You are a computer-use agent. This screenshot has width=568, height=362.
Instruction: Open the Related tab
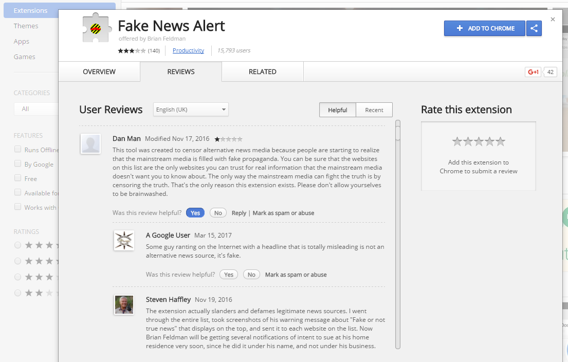[x=262, y=71]
